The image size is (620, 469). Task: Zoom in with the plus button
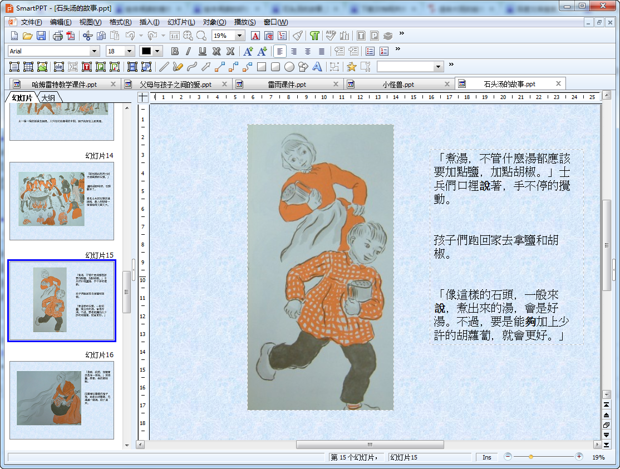[579, 457]
